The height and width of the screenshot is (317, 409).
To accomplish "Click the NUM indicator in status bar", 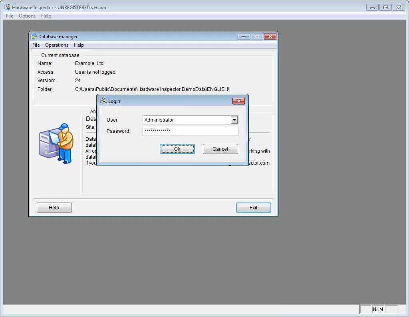I will click(x=378, y=309).
